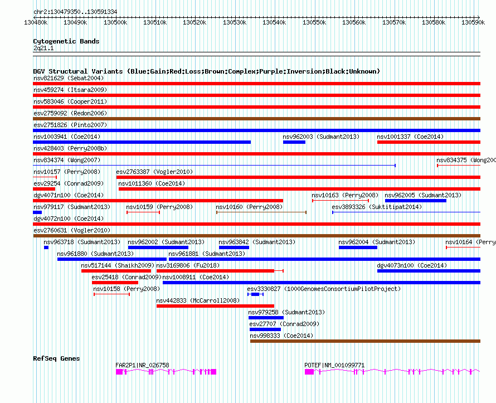Screen dimensions: 496x403
Task: Click the nsv962004 (Sudmant2013) blue bar
Action: (358, 247)
